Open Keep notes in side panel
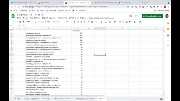This screenshot has height=101, width=180. (x=168, y=29)
